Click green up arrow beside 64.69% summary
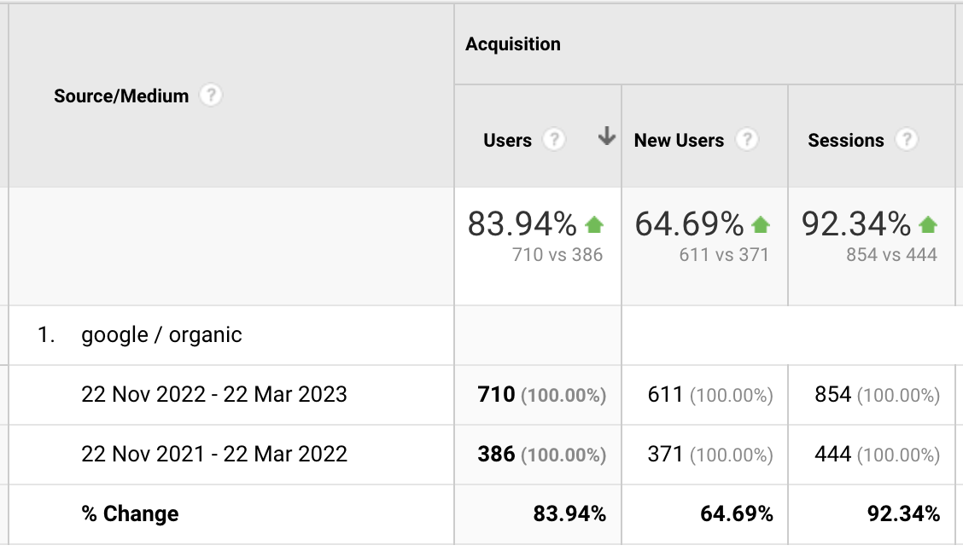The image size is (963, 551). coord(761,225)
